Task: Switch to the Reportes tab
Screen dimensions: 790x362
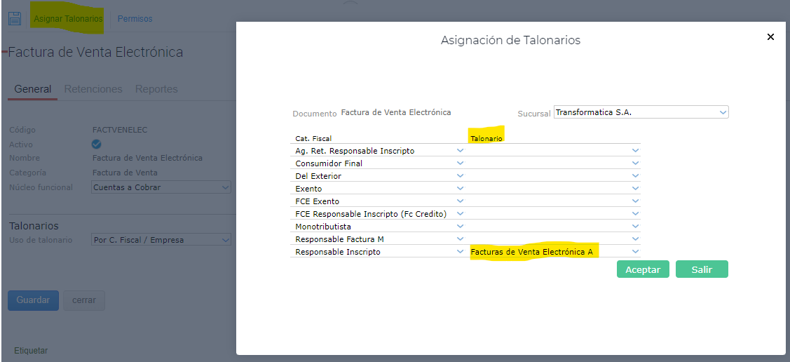Action: point(156,89)
